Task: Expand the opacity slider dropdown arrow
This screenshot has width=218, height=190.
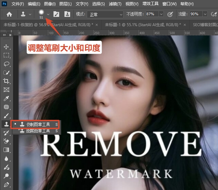Action: tap(161, 14)
